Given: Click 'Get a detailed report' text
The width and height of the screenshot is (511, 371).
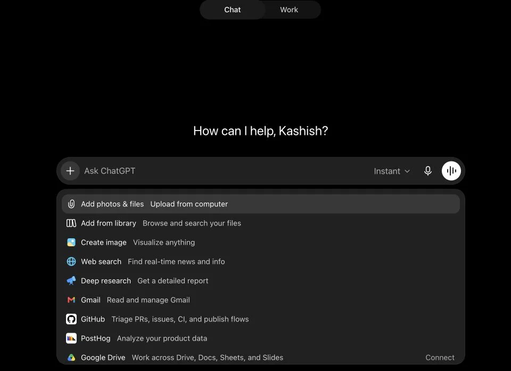Looking at the screenshot, I should 172,281.
